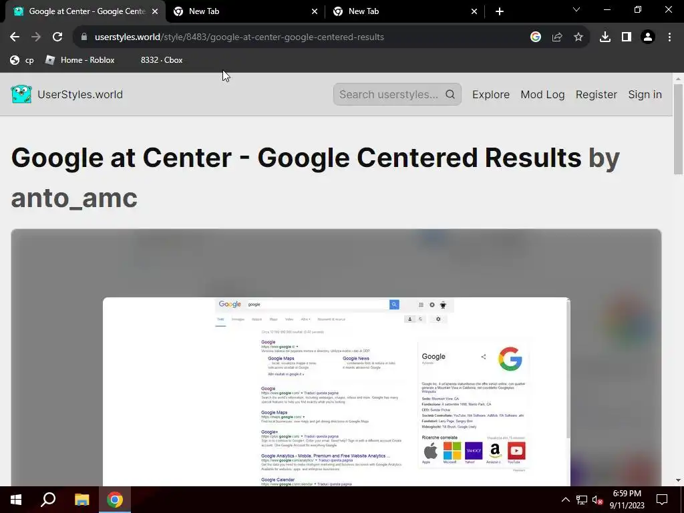Click the UserStyles.world gopher logo

click(21, 94)
